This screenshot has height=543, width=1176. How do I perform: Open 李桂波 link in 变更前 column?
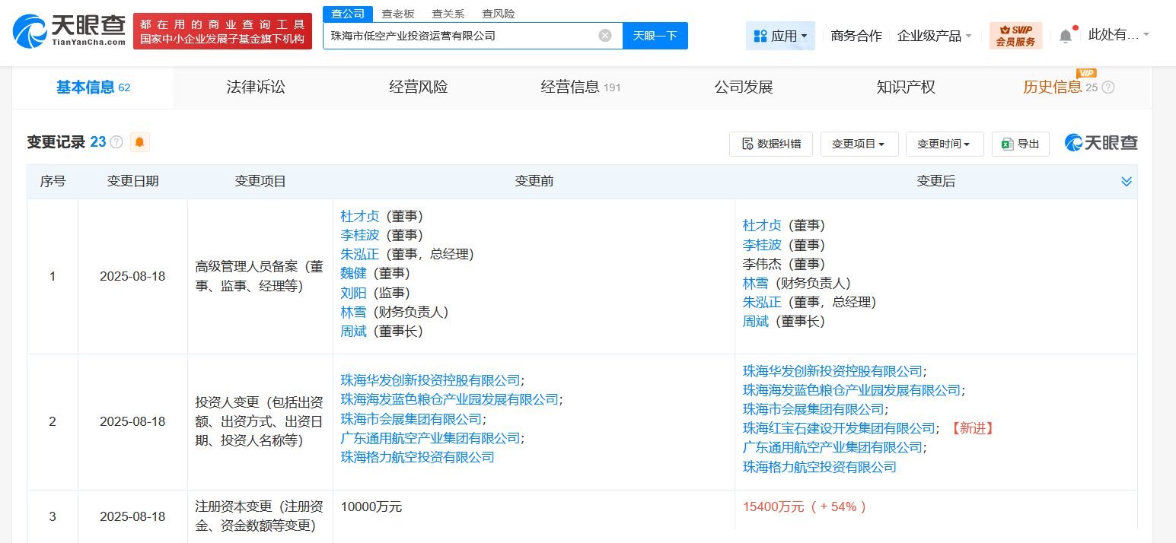(359, 236)
